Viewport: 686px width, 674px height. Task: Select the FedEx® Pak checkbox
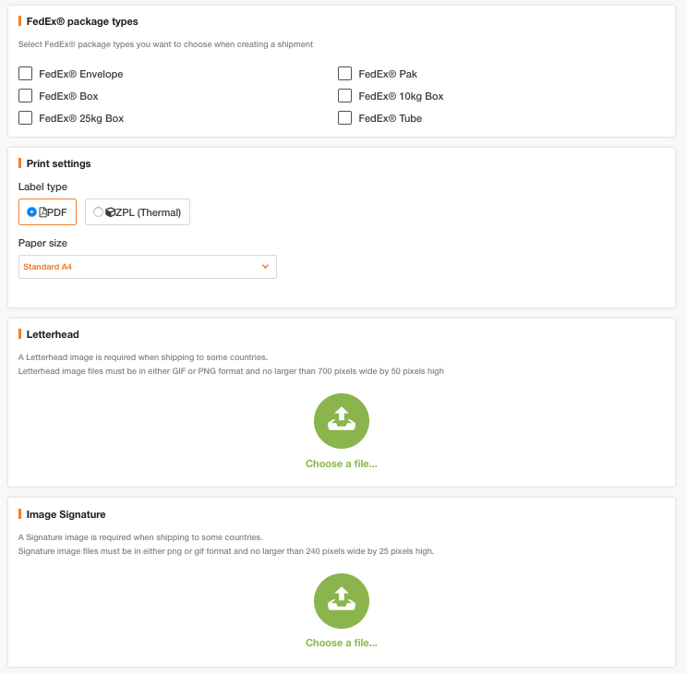[x=344, y=74]
